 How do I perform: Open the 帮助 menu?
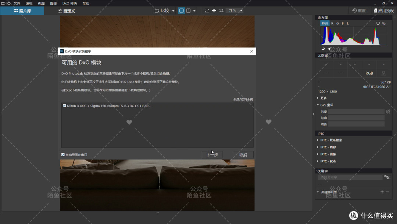[x=86, y=3]
